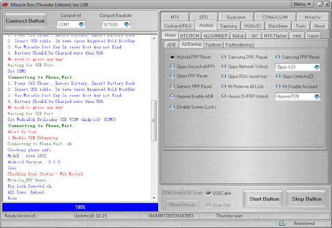Open the ALLWINNER sub-tab
332x228 pixels.
pyautogui.click(x=215, y=36)
